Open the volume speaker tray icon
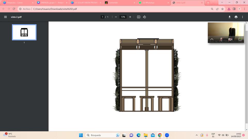Image resolution: width=248 pixels, height=139 pixels. [223, 135]
